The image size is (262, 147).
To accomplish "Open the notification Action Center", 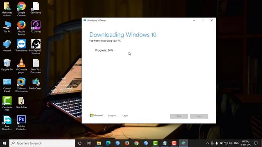I will tap(255, 143).
